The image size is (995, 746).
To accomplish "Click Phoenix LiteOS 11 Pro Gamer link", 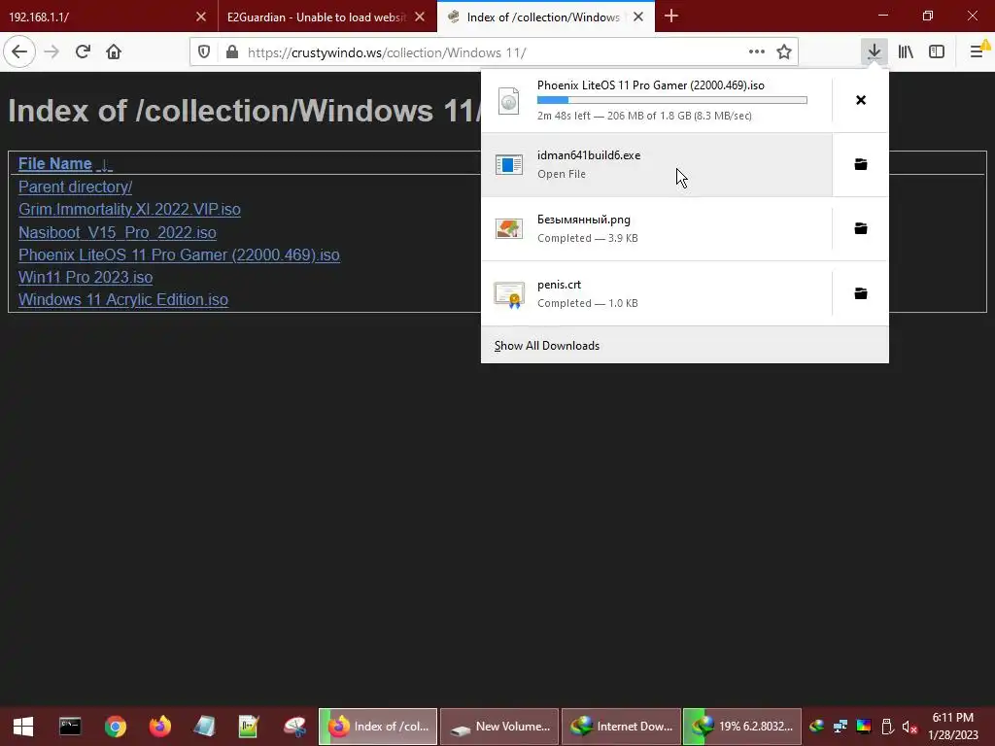I will click(179, 255).
